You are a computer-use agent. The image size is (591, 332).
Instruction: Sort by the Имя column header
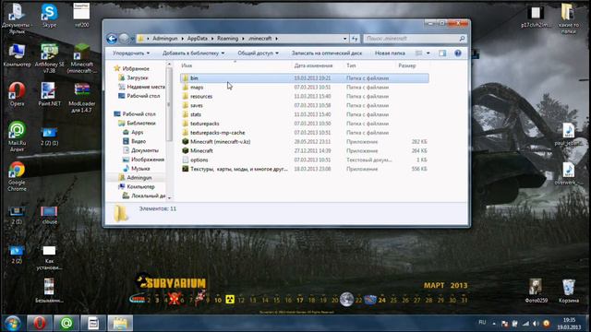(x=187, y=65)
